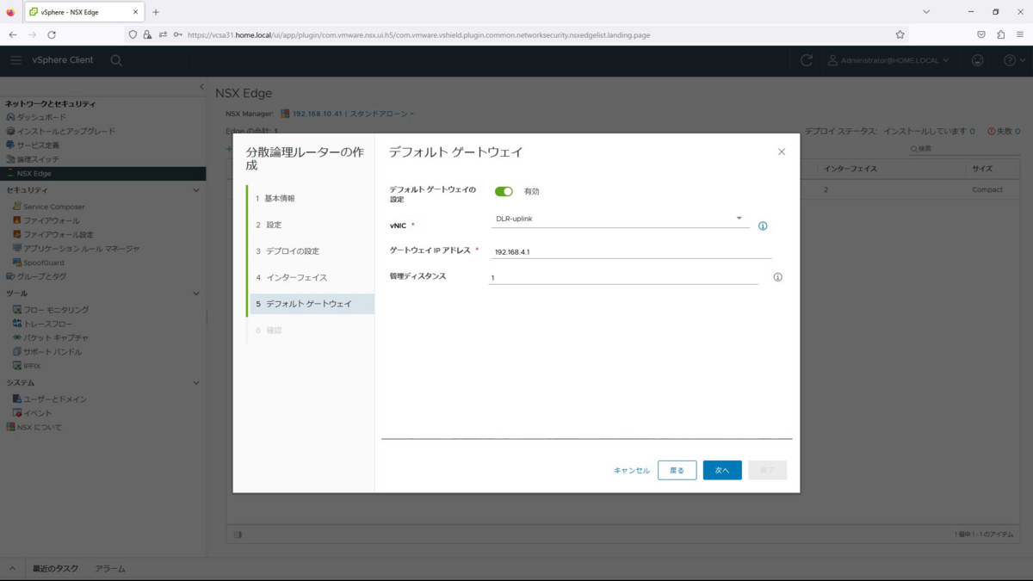
Task: Open the Firefox application menu
Action: (1020, 34)
